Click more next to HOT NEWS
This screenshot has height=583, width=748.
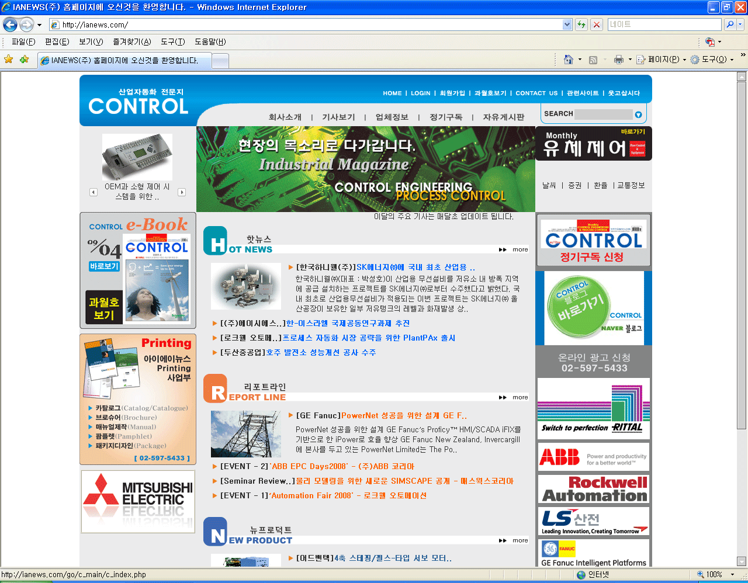[514, 249]
